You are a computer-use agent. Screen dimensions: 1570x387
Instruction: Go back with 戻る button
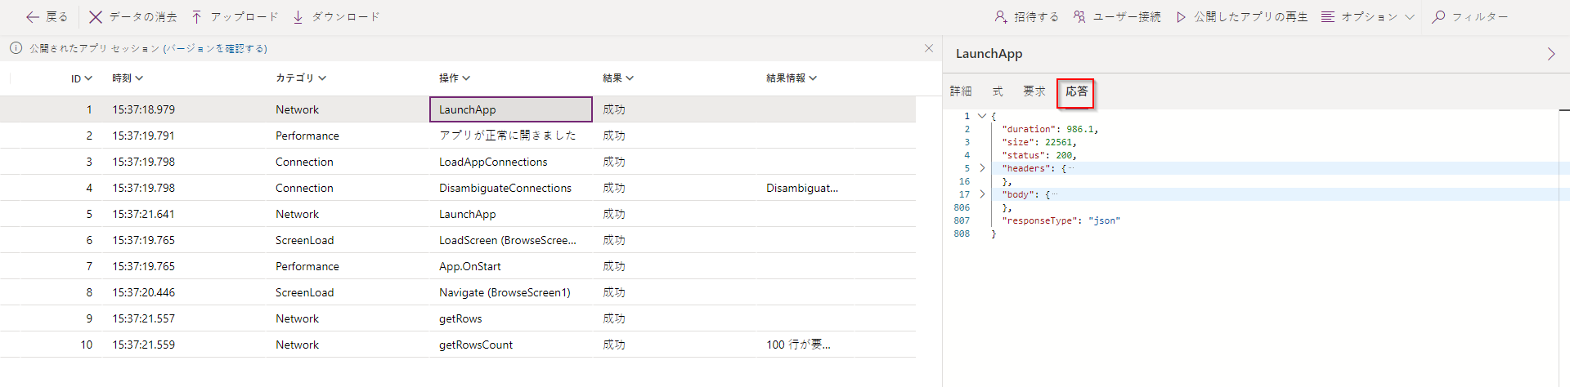coord(47,17)
